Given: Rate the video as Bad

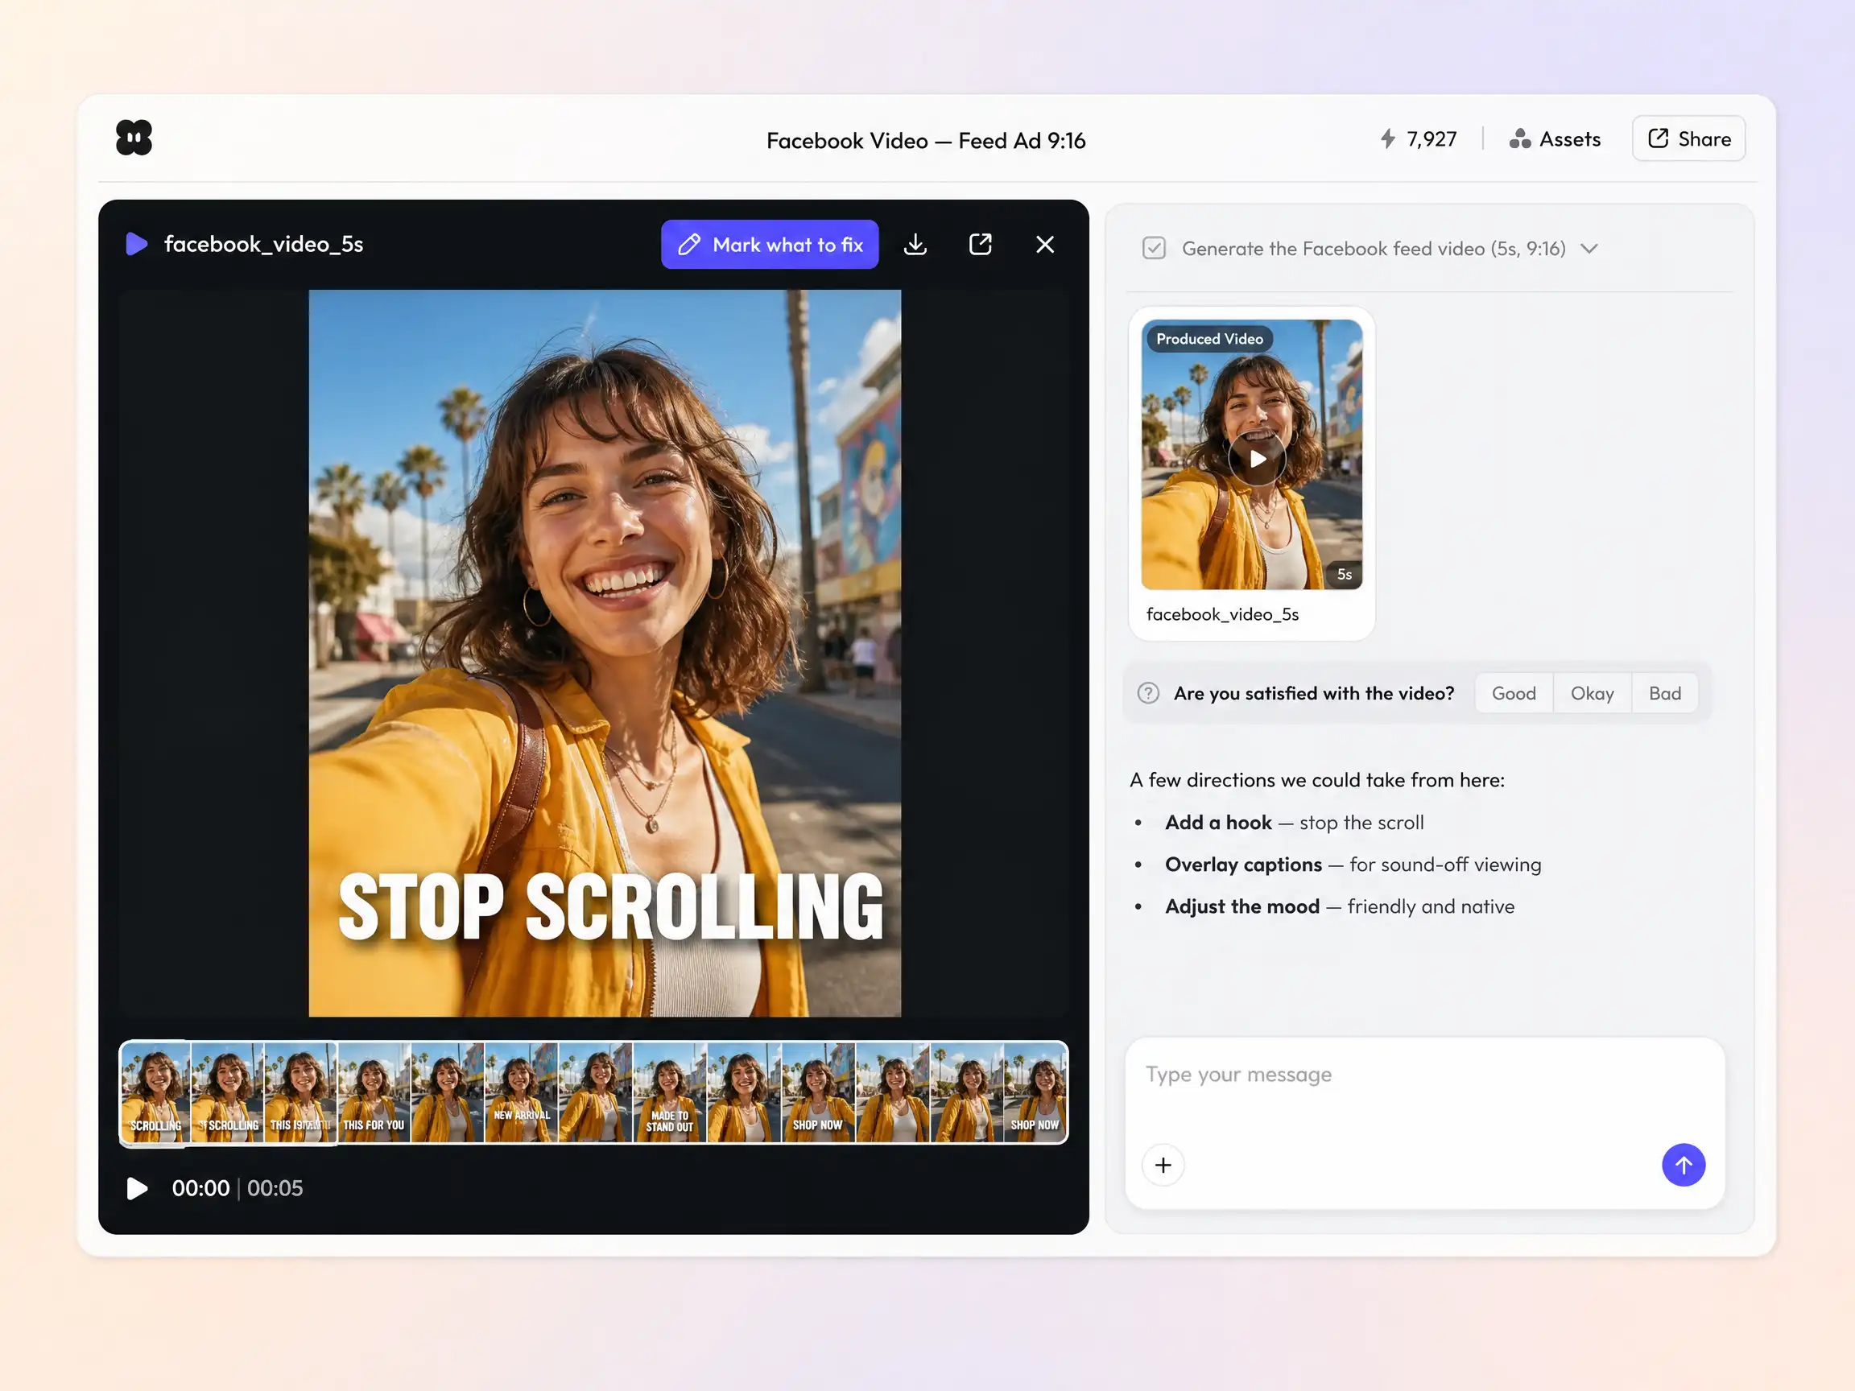Looking at the screenshot, I should tap(1664, 693).
